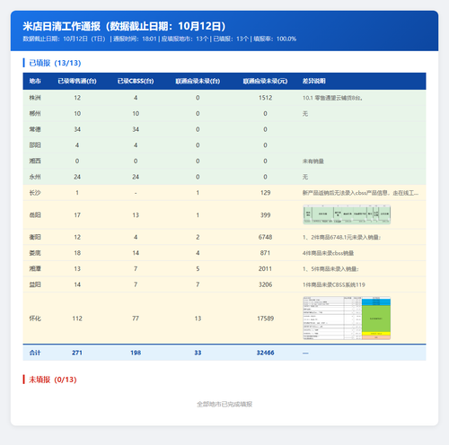
Task: Click the 已录零售通(台) column header
Action: tap(77, 81)
